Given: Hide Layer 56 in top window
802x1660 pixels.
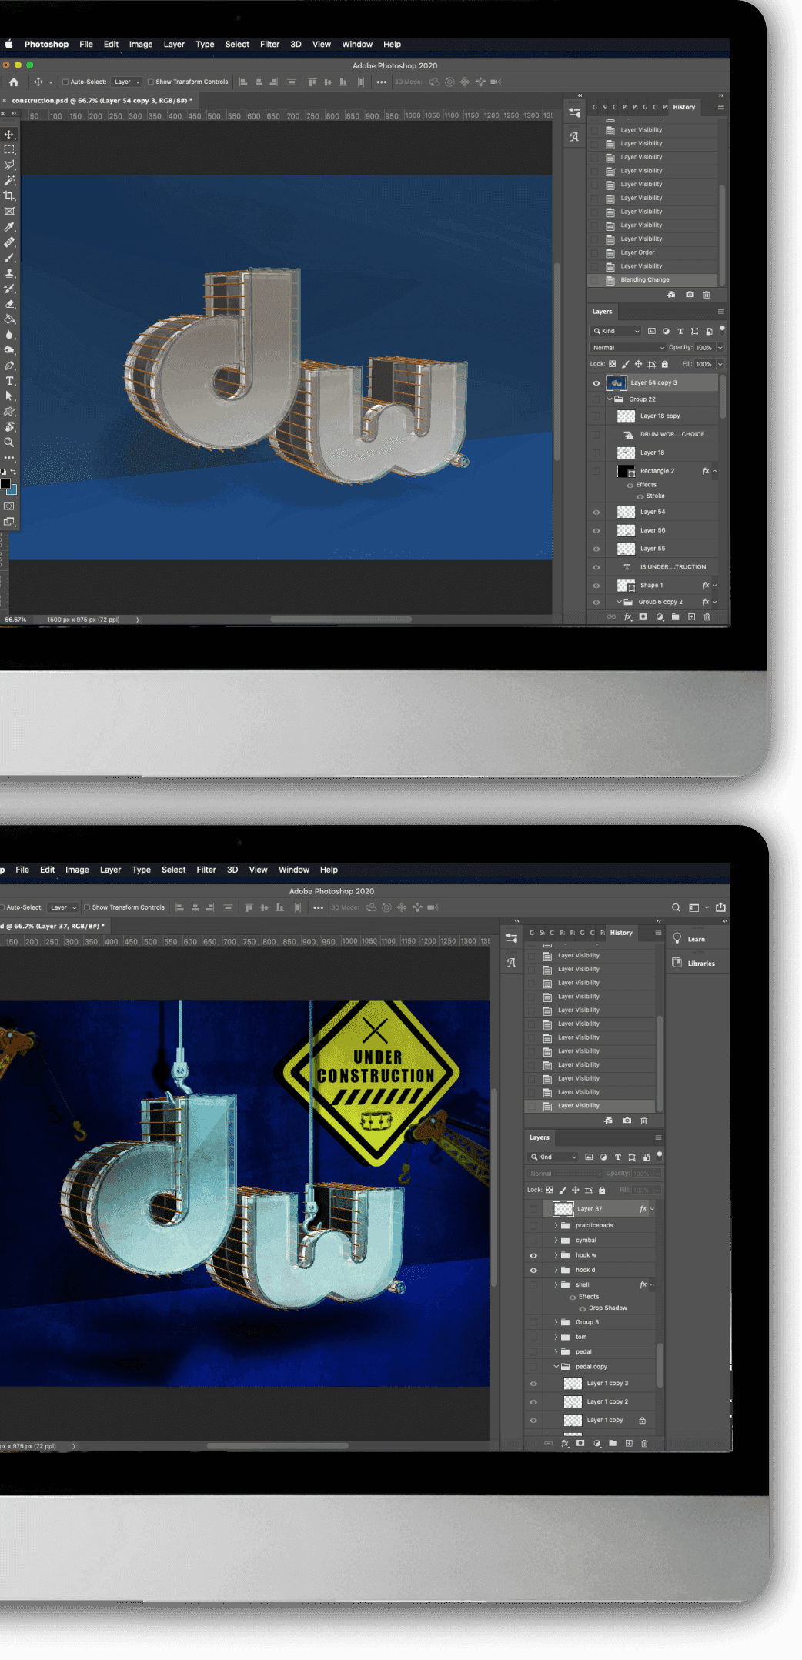Looking at the screenshot, I should 596,530.
